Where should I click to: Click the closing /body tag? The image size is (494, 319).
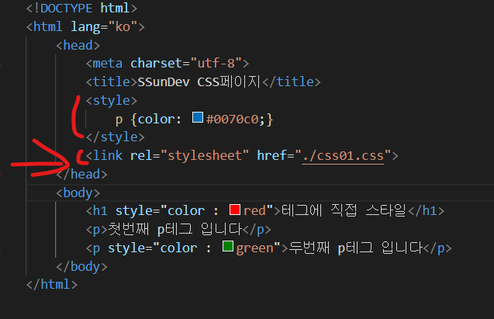pyautogui.click(x=81, y=267)
